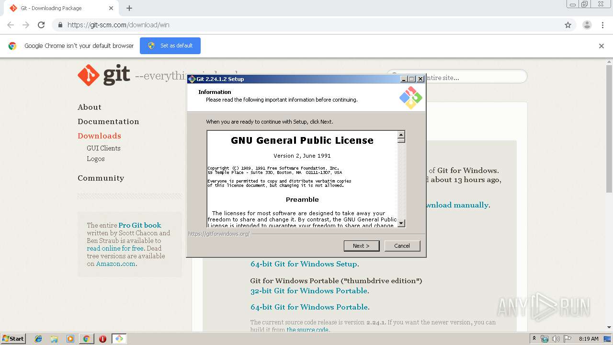Click the padlock site info icon
The height and width of the screenshot is (345, 613).
(60, 25)
